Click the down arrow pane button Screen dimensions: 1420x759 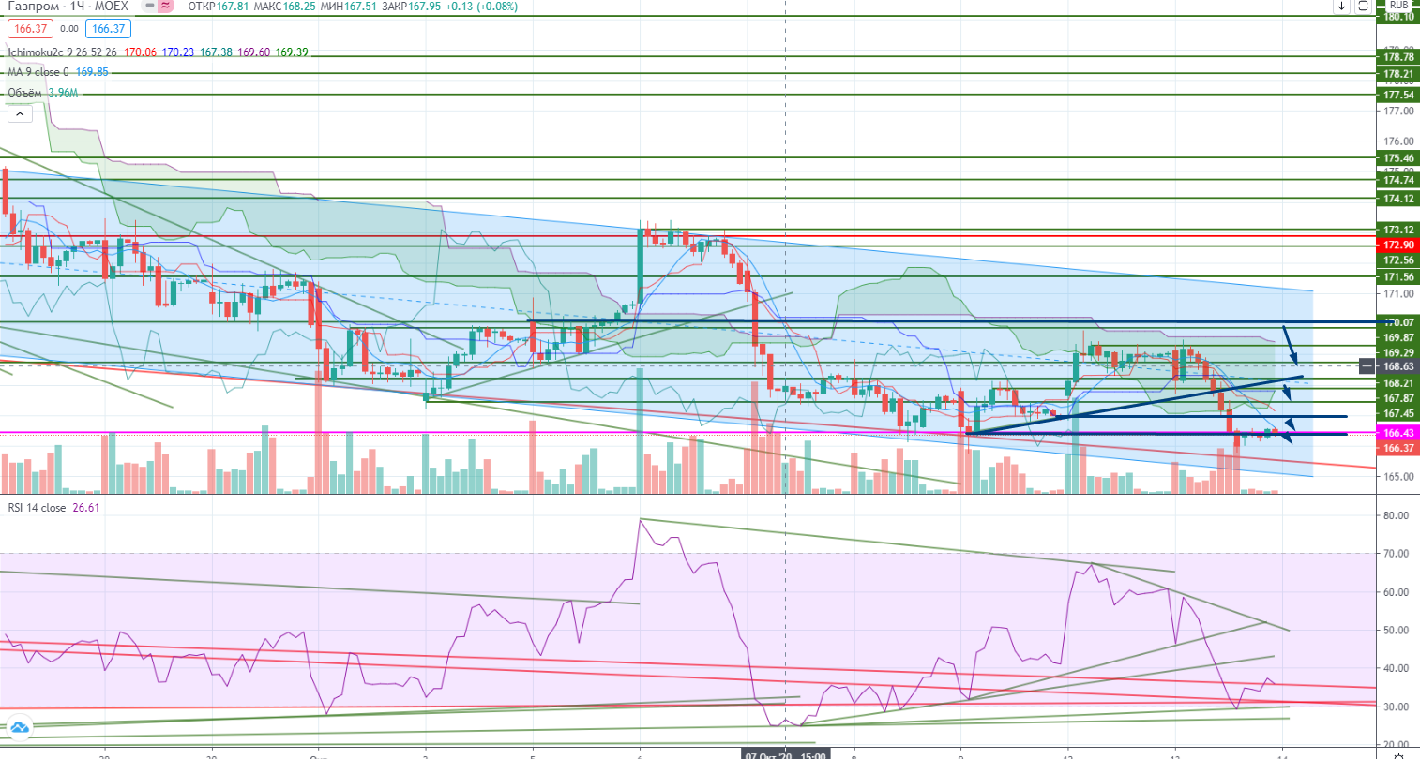[1341, 6]
